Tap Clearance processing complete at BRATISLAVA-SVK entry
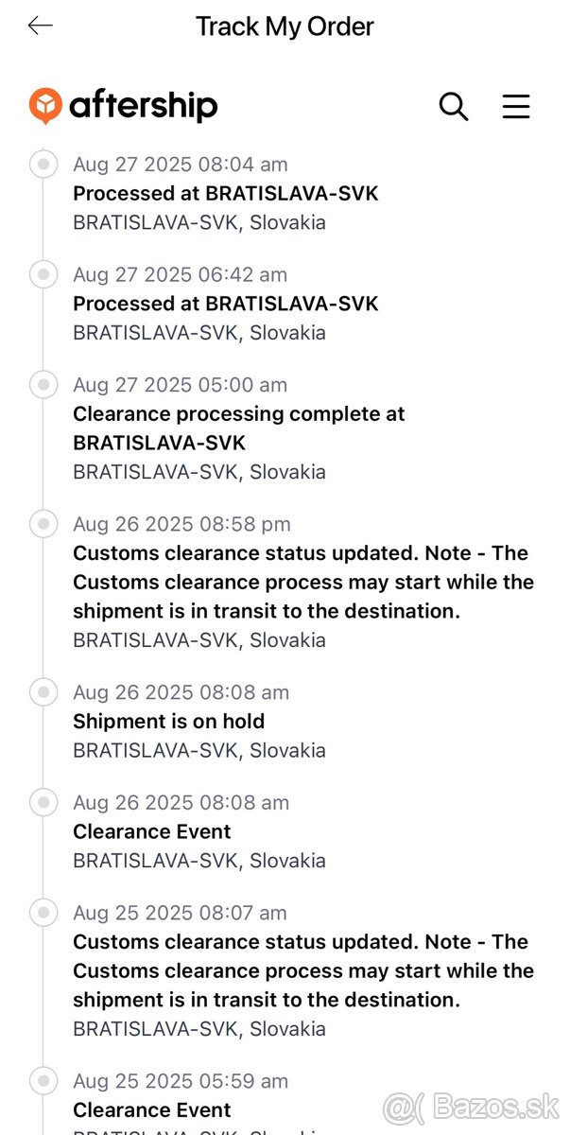 (238, 428)
